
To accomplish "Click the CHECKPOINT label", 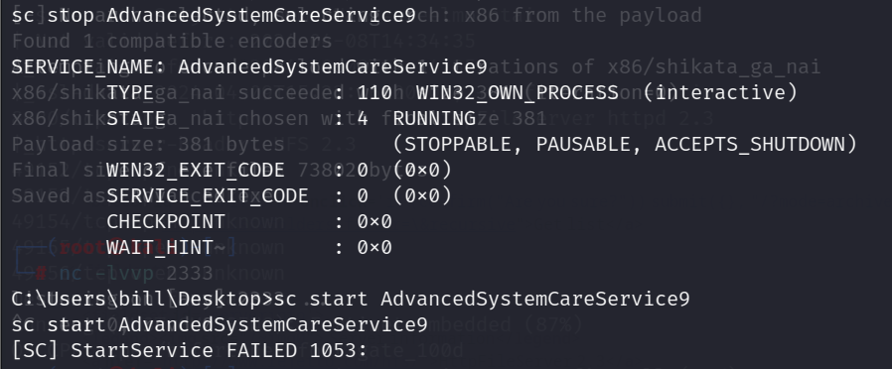I will click(x=166, y=222).
